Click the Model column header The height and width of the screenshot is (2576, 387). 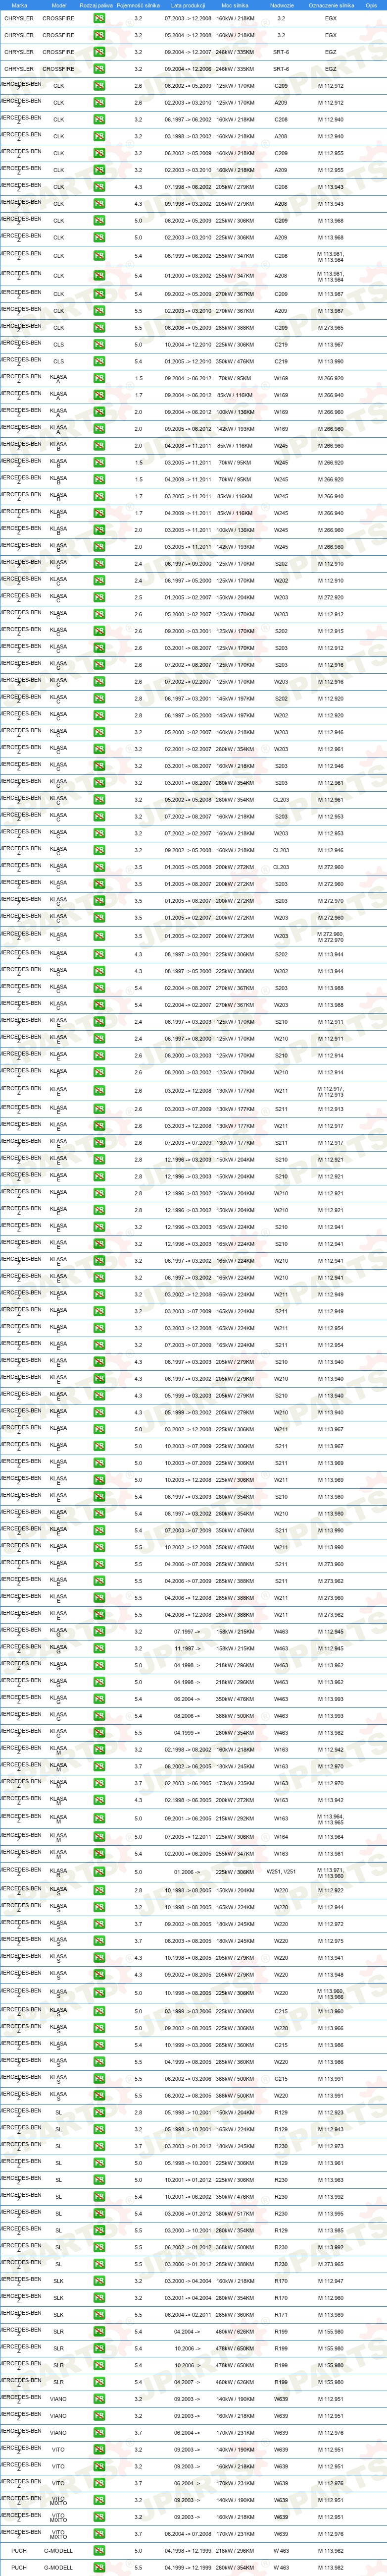point(58,5)
